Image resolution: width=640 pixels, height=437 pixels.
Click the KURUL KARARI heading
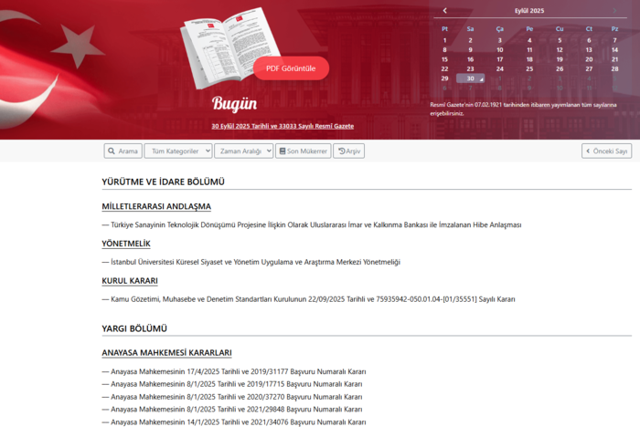[130, 281]
